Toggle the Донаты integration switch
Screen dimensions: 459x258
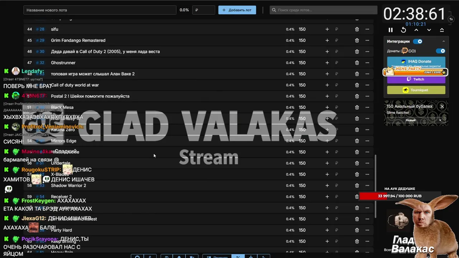pos(440,51)
